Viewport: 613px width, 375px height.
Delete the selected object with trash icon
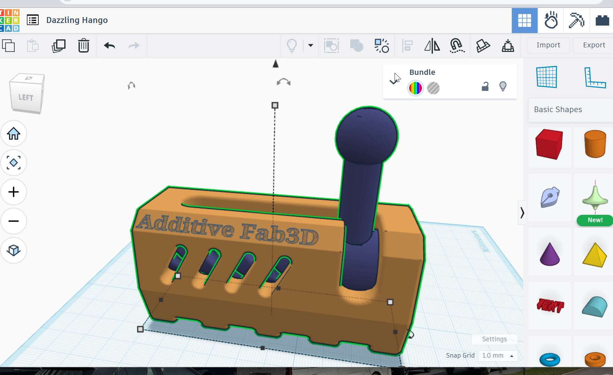point(84,46)
